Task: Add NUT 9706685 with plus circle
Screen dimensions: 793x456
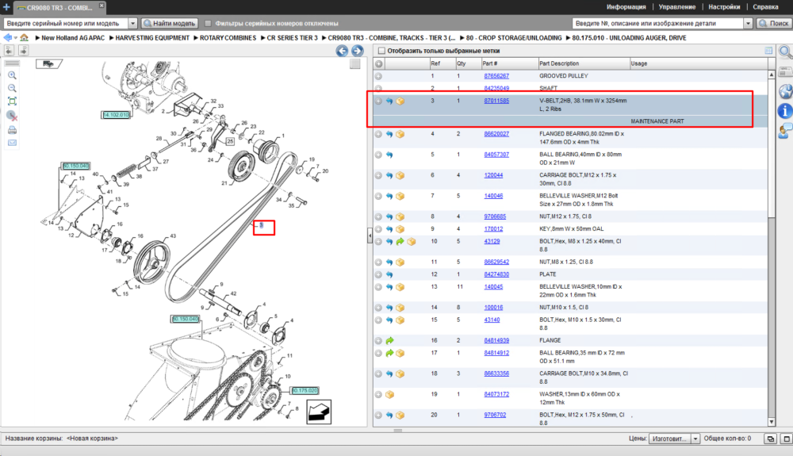Action: (378, 217)
